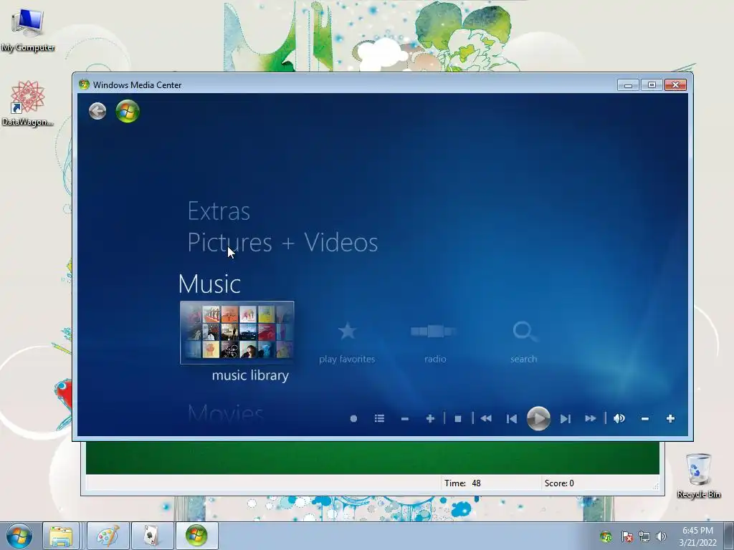This screenshot has width=734, height=550.
Task: Switch to Solitaire card game in taskbar
Action: [152, 536]
